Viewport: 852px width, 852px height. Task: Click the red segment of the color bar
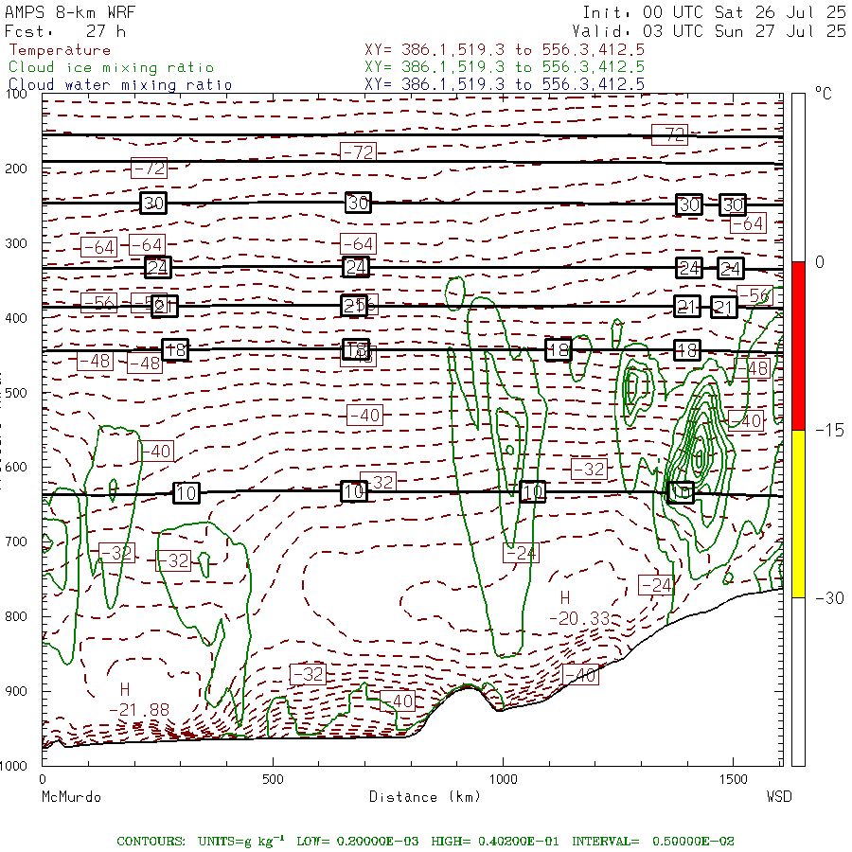tap(798, 346)
